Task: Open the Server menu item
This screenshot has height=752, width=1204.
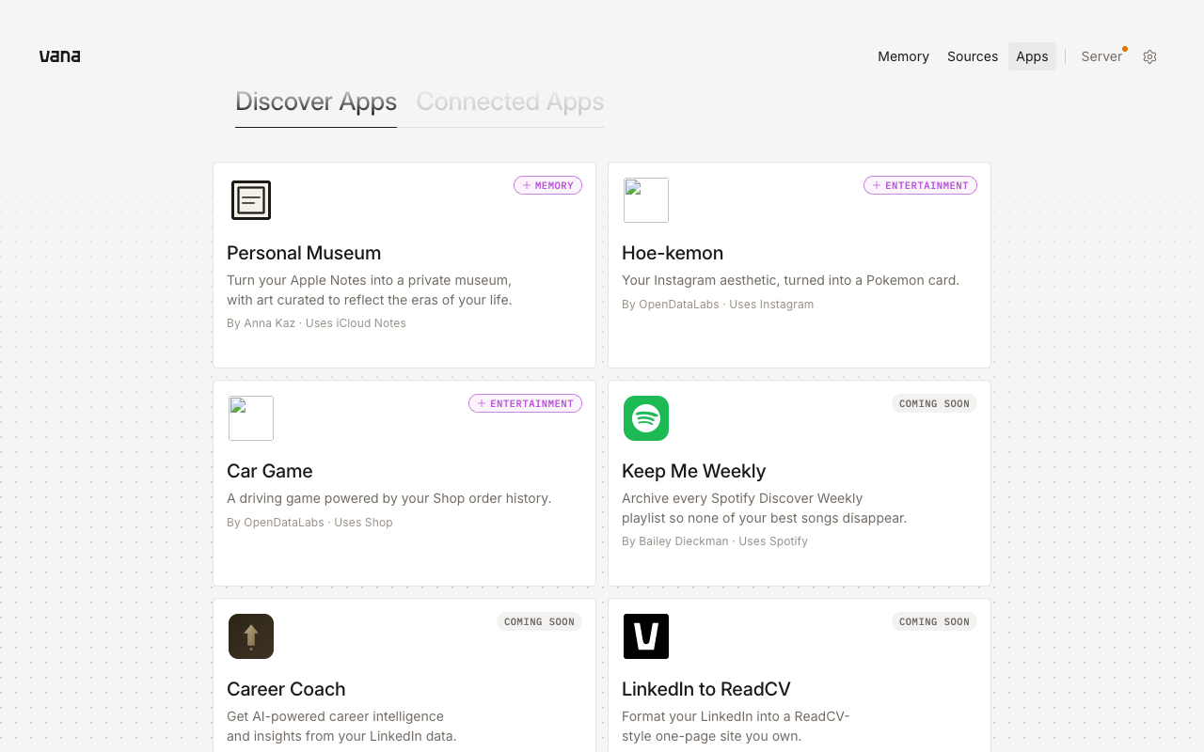Action: [x=1102, y=56]
